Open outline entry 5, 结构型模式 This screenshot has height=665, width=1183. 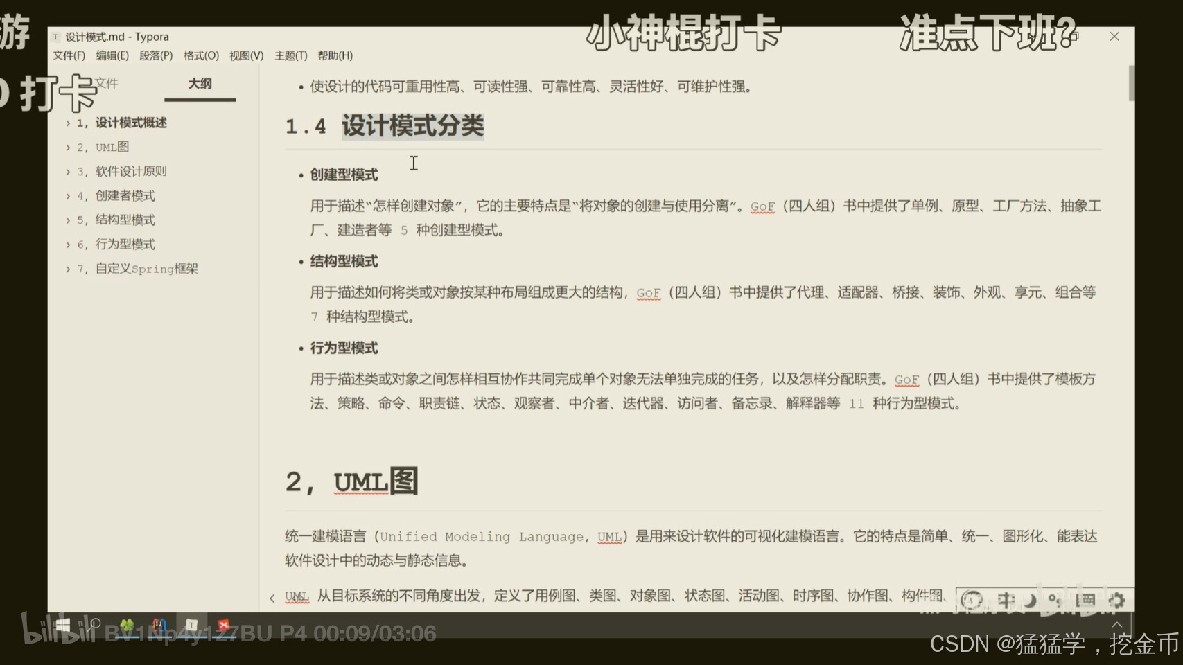click(x=116, y=220)
